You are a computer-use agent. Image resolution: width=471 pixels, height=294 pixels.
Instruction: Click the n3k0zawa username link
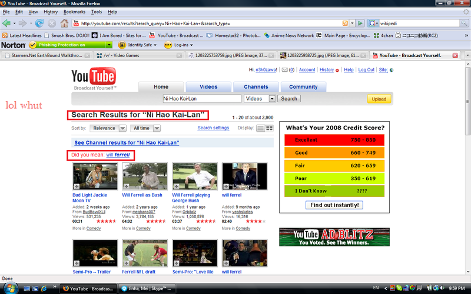[x=266, y=70]
